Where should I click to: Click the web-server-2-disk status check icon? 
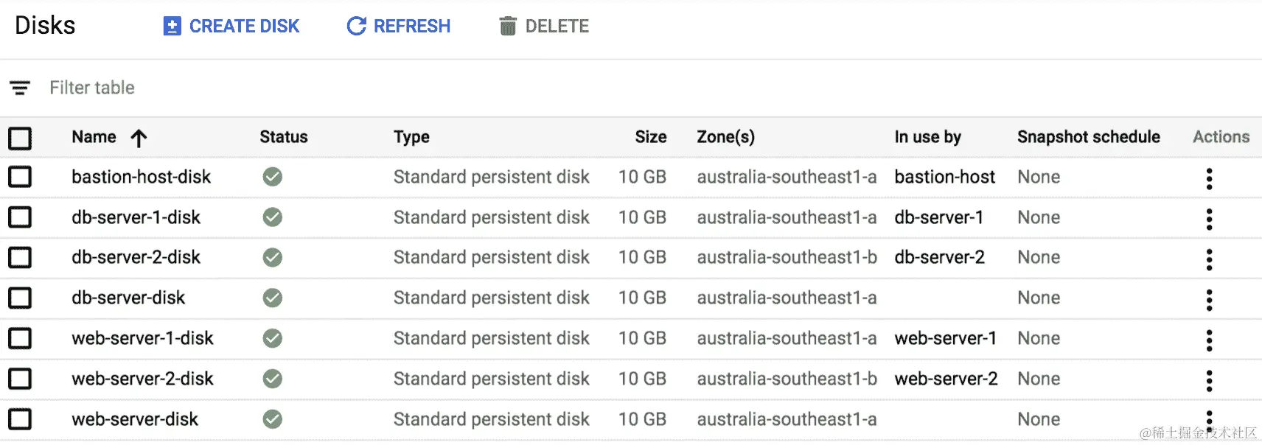273,379
